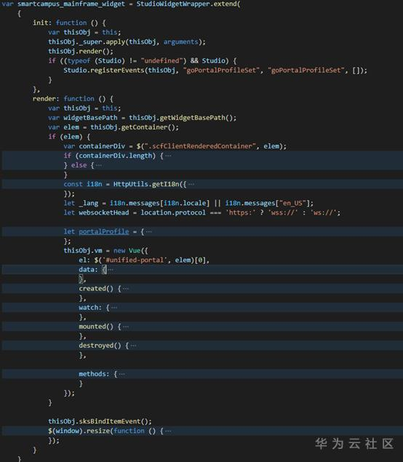The width and height of the screenshot is (403, 462).
Task: Click '#unified-portal' selector string
Action: 135,260
